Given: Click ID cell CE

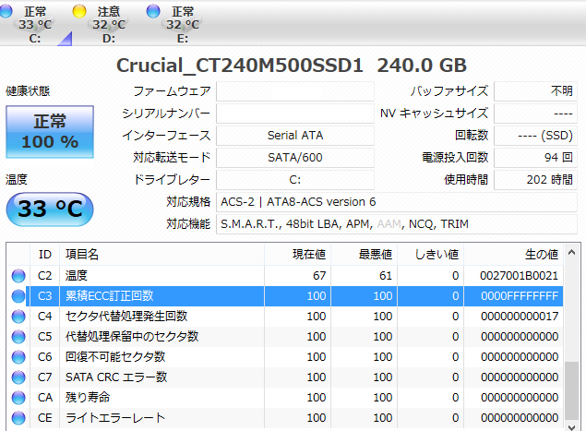Looking at the screenshot, I should (x=45, y=418).
